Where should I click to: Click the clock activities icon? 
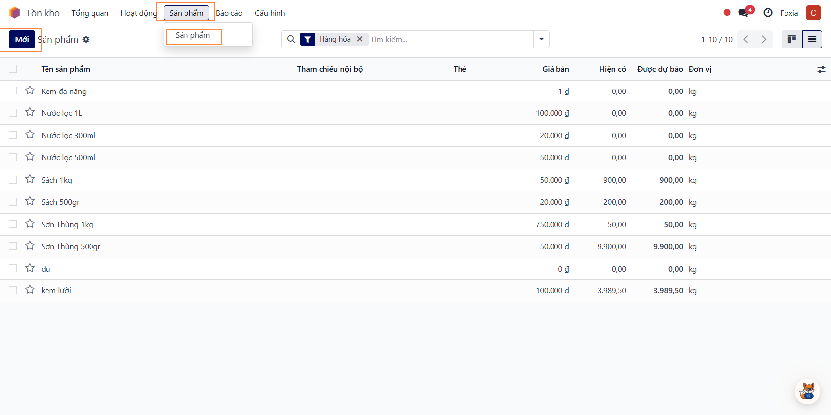point(768,13)
